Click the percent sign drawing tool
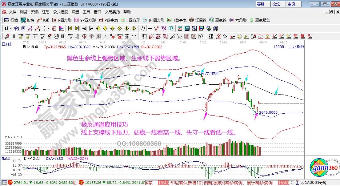This screenshot has width=340, height=186. pos(225,36)
